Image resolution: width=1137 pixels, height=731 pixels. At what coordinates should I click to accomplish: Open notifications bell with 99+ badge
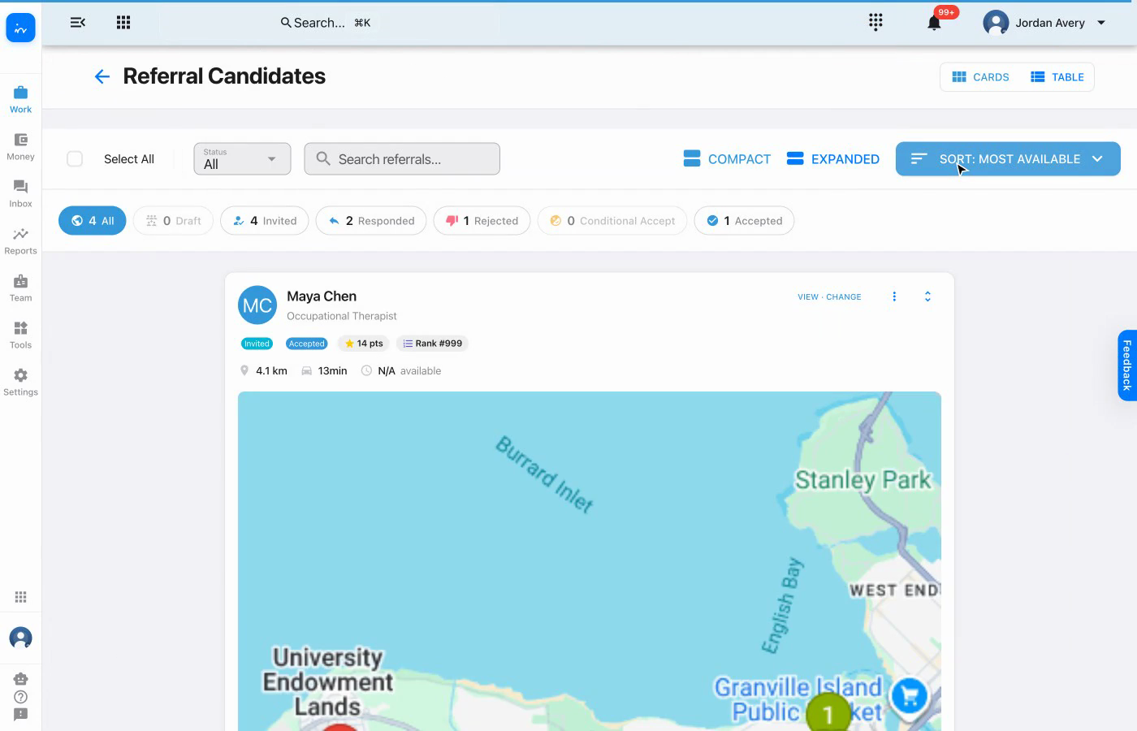(935, 23)
